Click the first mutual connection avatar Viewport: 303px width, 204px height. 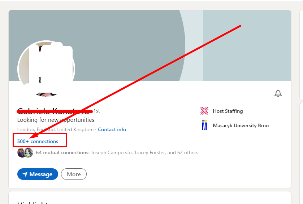click(21, 153)
